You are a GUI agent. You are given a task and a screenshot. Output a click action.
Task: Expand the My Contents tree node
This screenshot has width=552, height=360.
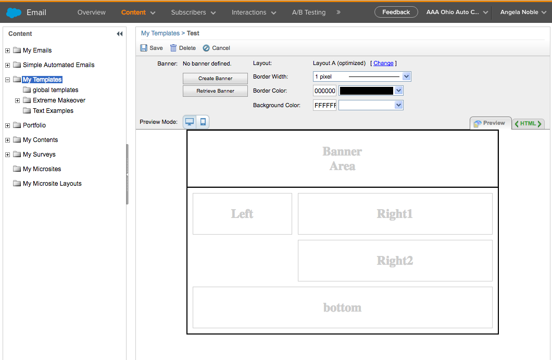click(7, 140)
